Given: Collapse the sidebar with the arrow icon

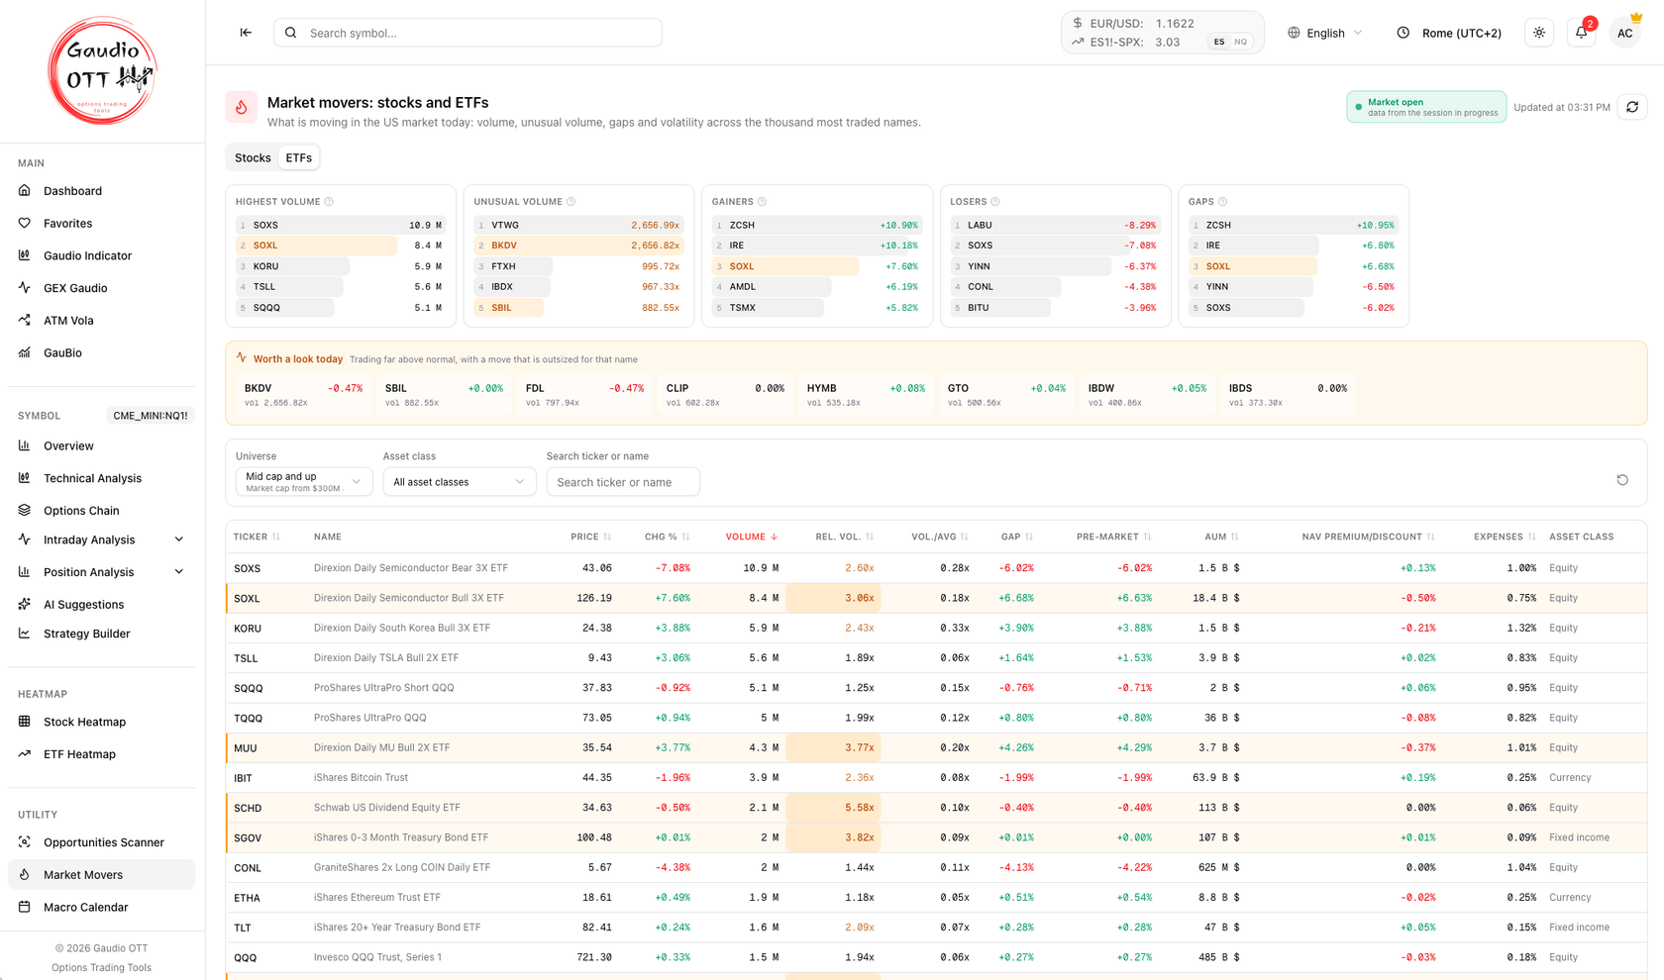Looking at the screenshot, I should coord(246,33).
